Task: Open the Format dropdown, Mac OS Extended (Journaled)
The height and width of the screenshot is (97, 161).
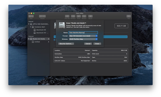Action: [83, 36]
